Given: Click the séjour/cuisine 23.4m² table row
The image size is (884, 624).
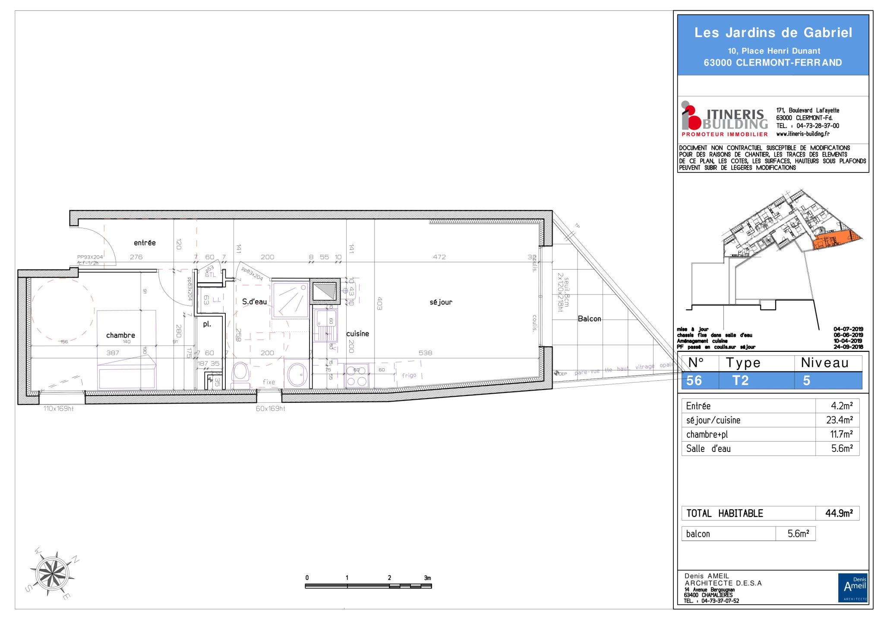Looking at the screenshot, I should pyautogui.click(x=770, y=420).
